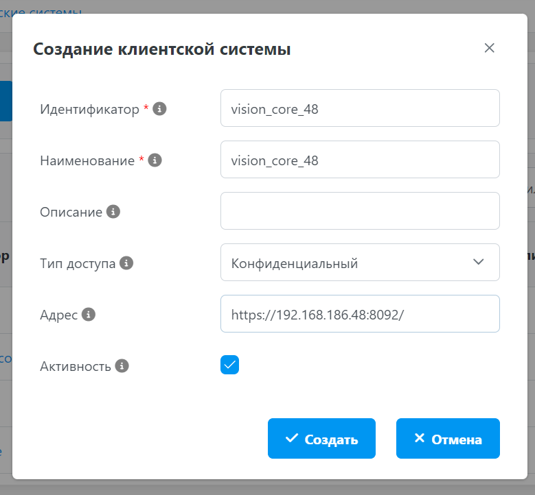Click into the Наименование text field
The height and width of the screenshot is (495, 535).
pyautogui.click(x=360, y=160)
